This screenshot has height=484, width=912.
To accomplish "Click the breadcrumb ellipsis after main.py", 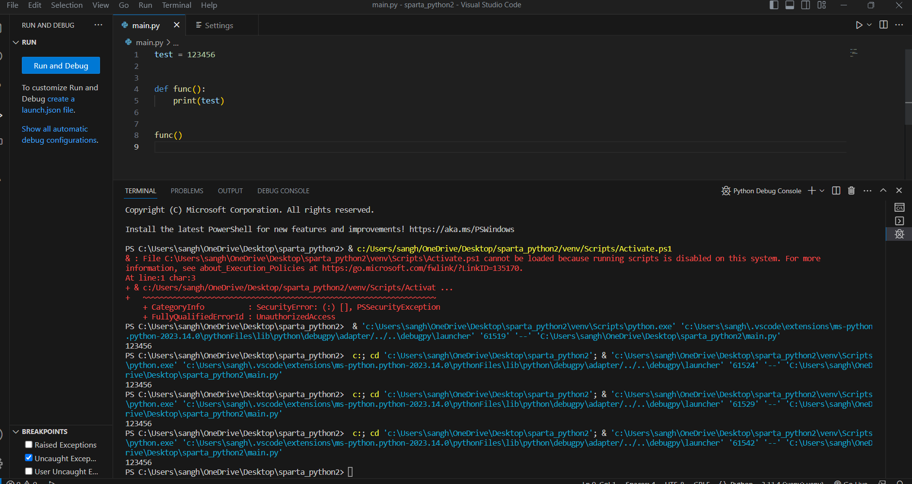I will click(176, 43).
